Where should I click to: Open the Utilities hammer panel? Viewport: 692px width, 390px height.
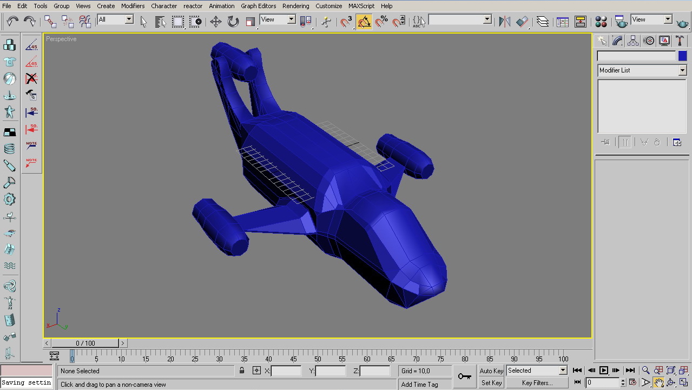(x=680, y=41)
